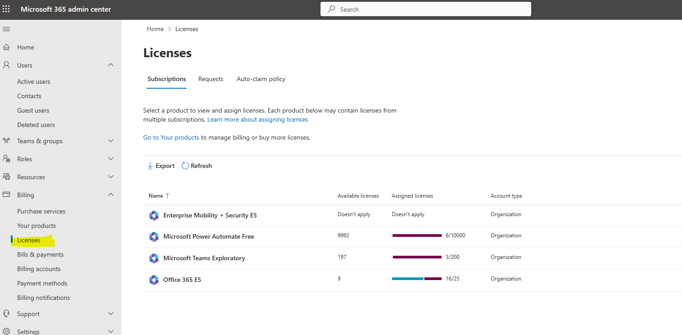The width and height of the screenshot is (682, 335).
Task: Click the Billing card icon in sidebar
Action: point(6,195)
